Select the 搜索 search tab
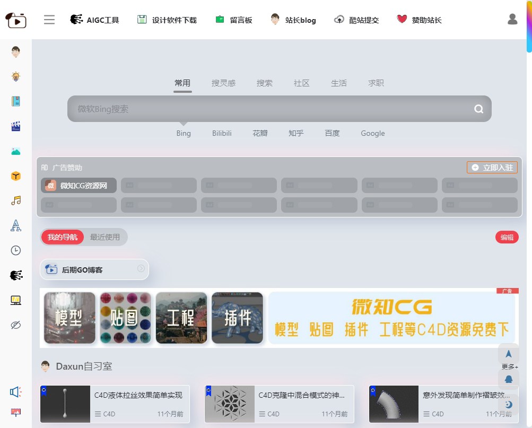This screenshot has width=532, height=428. pyautogui.click(x=265, y=83)
